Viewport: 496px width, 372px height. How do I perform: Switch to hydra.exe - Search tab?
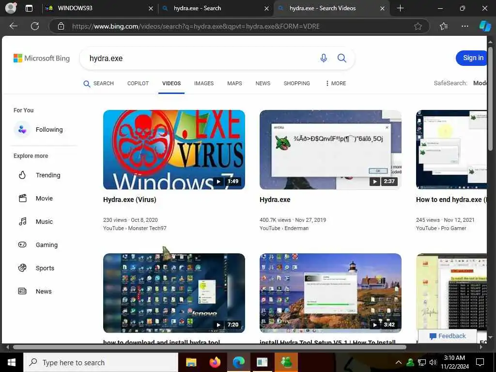[216, 8]
